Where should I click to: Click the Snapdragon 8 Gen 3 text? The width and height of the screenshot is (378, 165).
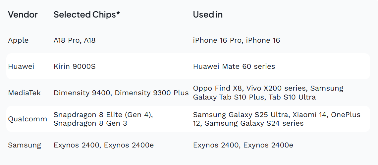tap(90, 123)
